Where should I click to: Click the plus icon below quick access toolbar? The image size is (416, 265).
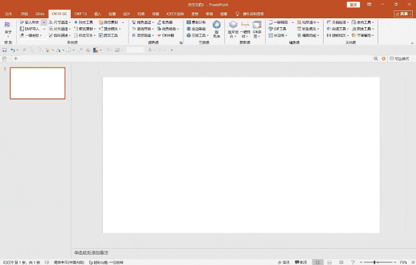[16, 58]
